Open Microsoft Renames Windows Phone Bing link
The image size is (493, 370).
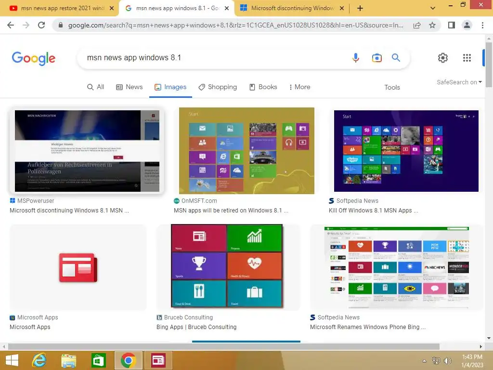(368, 327)
